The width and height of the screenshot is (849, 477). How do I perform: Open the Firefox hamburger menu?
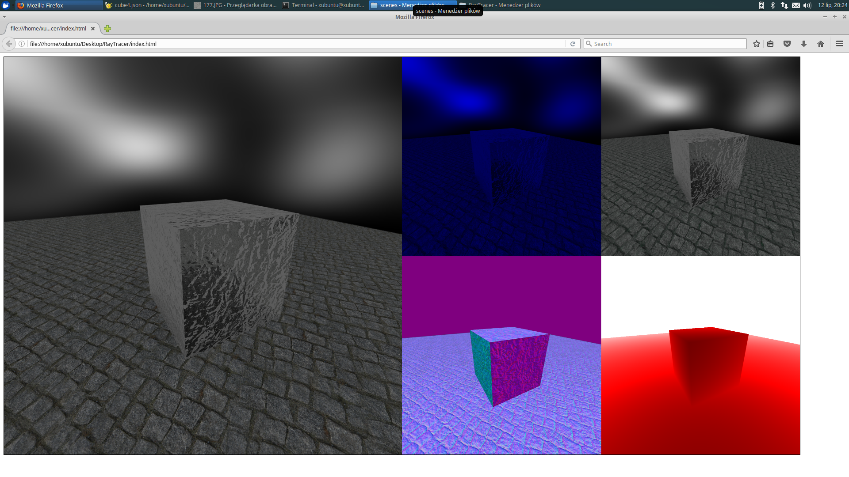pyautogui.click(x=840, y=44)
